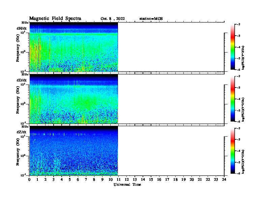This screenshot has width=267, height=206.
Task: Click hour 5 on the time axis
Action: [70, 179]
